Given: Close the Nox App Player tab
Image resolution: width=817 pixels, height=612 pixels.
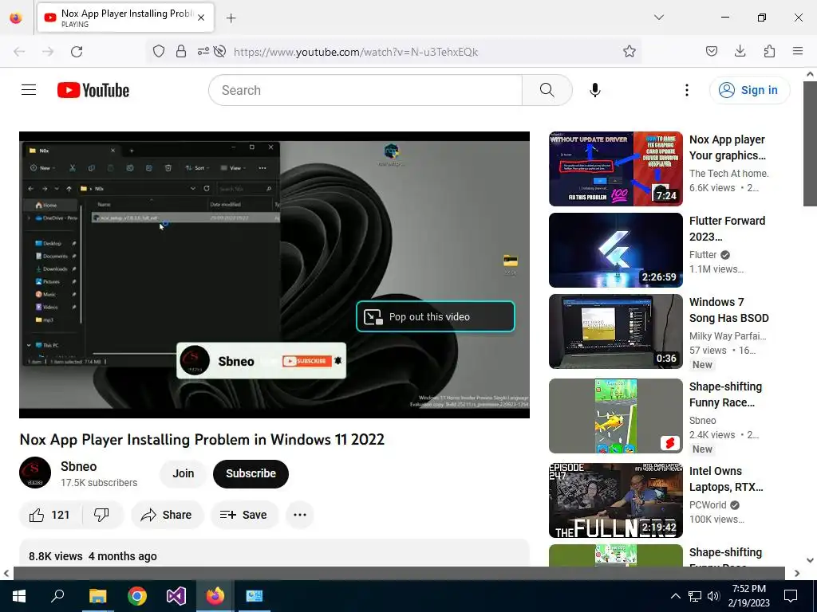Looking at the screenshot, I should (201, 18).
